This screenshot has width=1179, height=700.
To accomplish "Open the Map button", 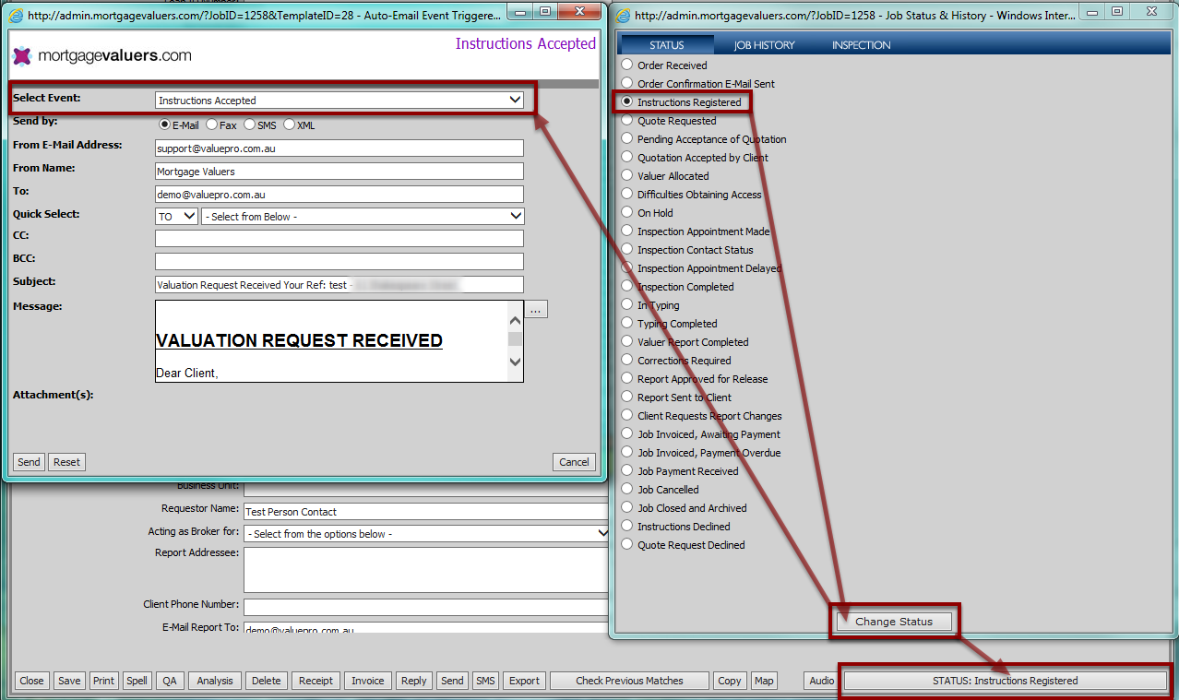I will point(764,681).
